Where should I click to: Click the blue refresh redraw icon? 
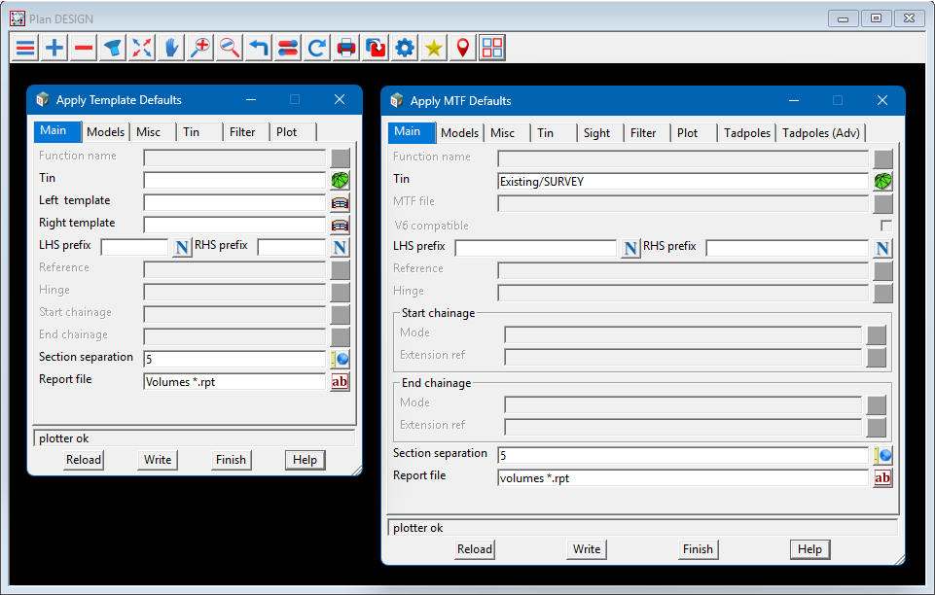[x=317, y=48]
